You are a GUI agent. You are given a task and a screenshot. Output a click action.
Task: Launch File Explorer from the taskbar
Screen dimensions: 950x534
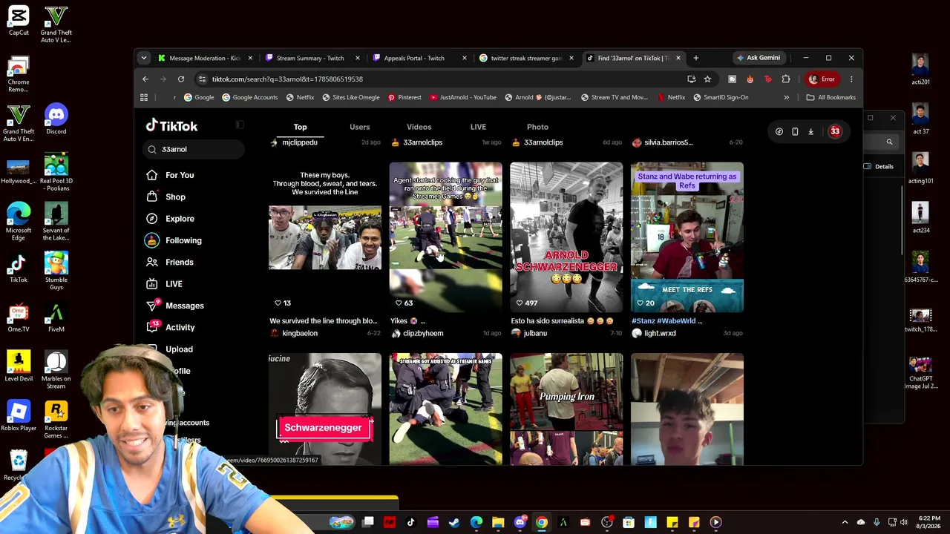tap(498, 523)
